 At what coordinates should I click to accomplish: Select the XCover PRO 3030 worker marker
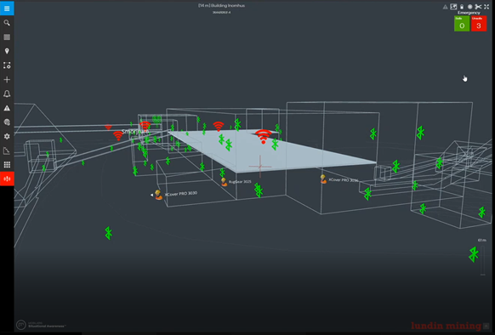158,195
